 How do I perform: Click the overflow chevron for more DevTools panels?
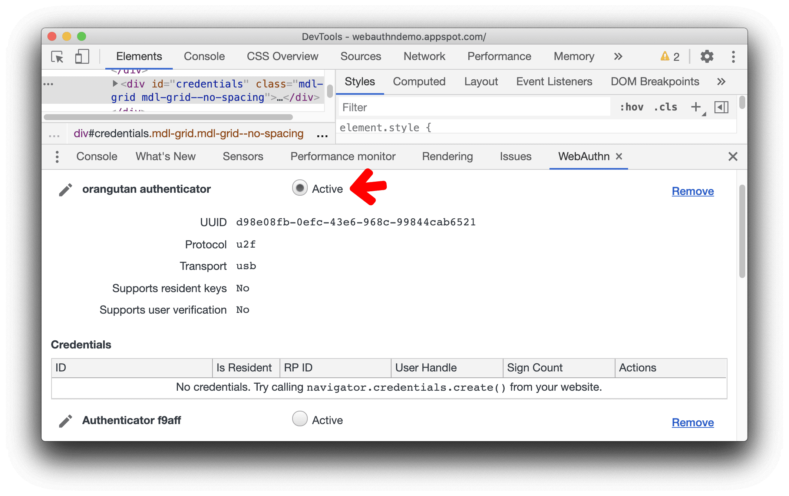[617, 57]
